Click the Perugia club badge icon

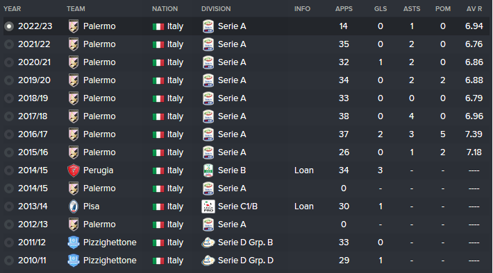(x=74, y=170)
